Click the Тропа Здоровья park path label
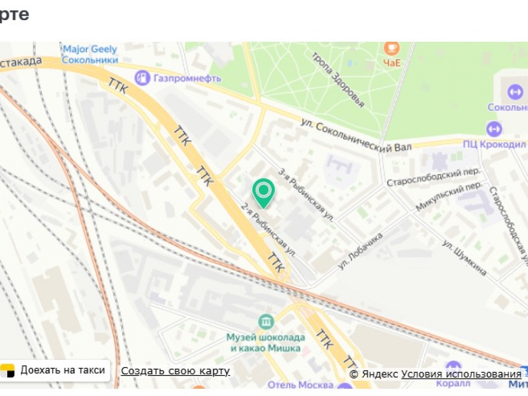This screenshot has width=528, height=396. (x=338, y=80)
